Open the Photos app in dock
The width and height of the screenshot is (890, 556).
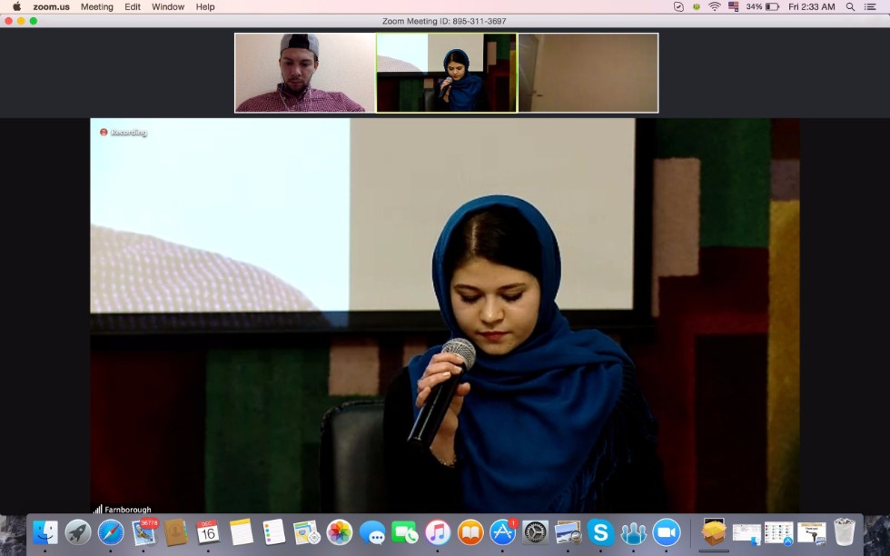click(x=339, y=532)
